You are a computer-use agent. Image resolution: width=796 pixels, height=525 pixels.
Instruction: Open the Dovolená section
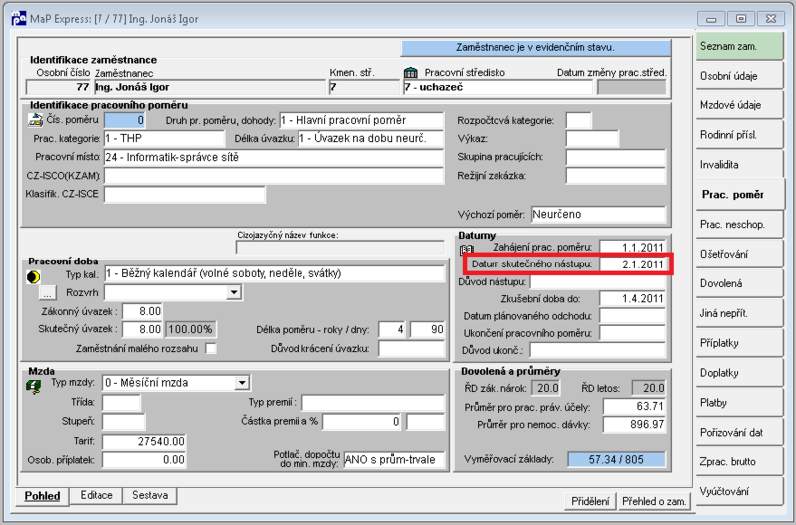click(x=739, y=283)
